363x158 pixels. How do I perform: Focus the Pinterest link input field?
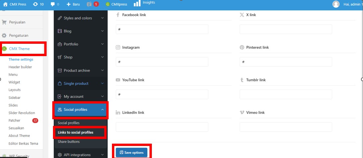[x=286, y=62]
